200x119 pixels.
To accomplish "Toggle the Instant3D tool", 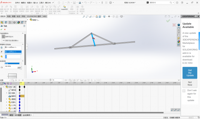I will click(x=64, y=8).
